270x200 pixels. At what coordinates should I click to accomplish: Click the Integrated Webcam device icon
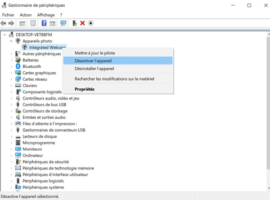tap(25, 47)
